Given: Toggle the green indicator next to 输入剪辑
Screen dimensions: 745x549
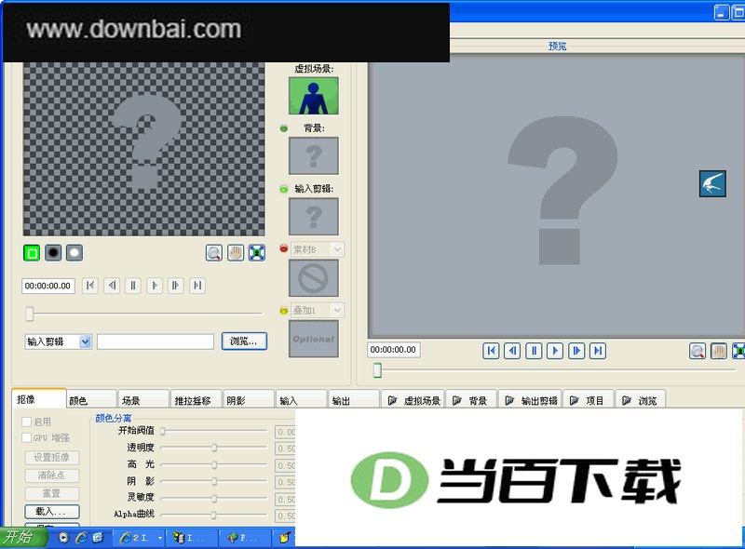Looking at the screenshot, I should (x=284, y=189).
